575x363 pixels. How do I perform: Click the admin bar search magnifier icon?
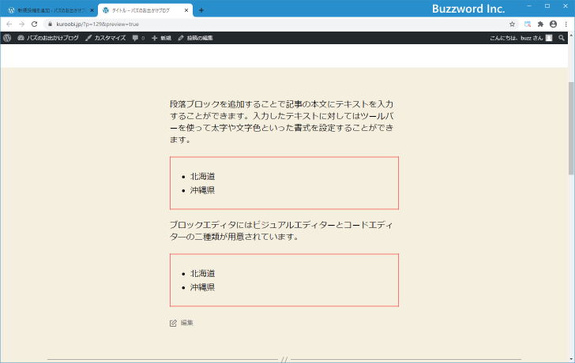(x=562, y=38)
